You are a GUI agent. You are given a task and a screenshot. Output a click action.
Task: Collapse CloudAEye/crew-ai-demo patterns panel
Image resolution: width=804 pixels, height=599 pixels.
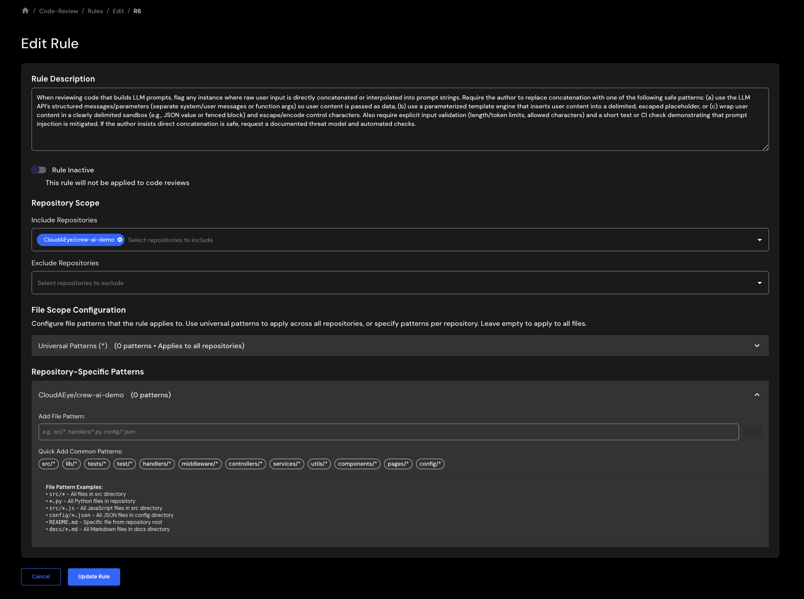[757, 395]
